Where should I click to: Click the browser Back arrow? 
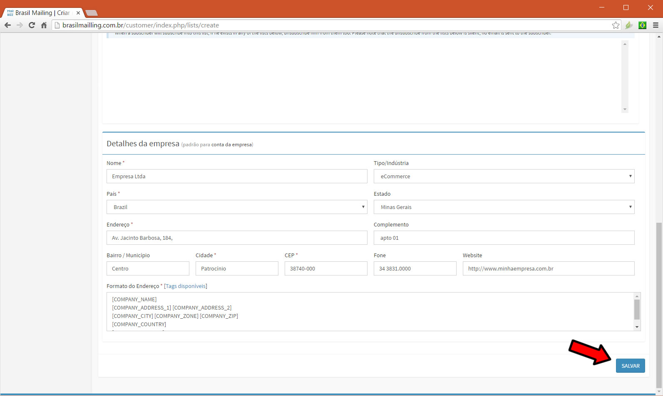[x=7, y=25]
